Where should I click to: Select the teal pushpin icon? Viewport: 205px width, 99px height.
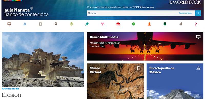click(x=87, y=24)
